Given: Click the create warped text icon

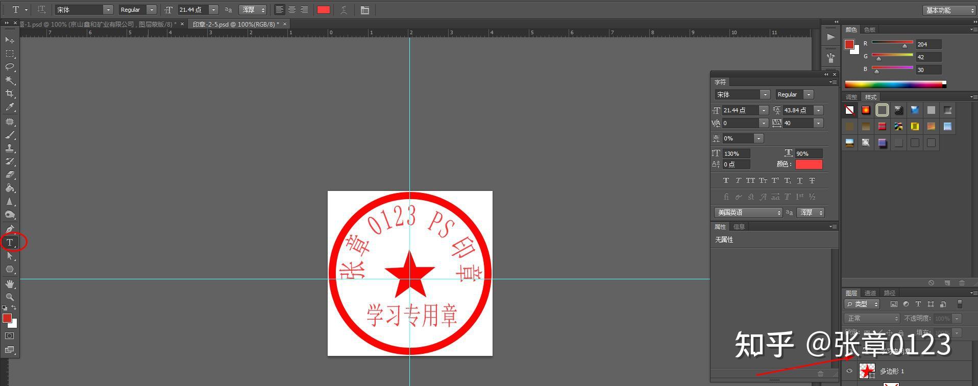Looking at the screenshot, I should coord(344,10).
